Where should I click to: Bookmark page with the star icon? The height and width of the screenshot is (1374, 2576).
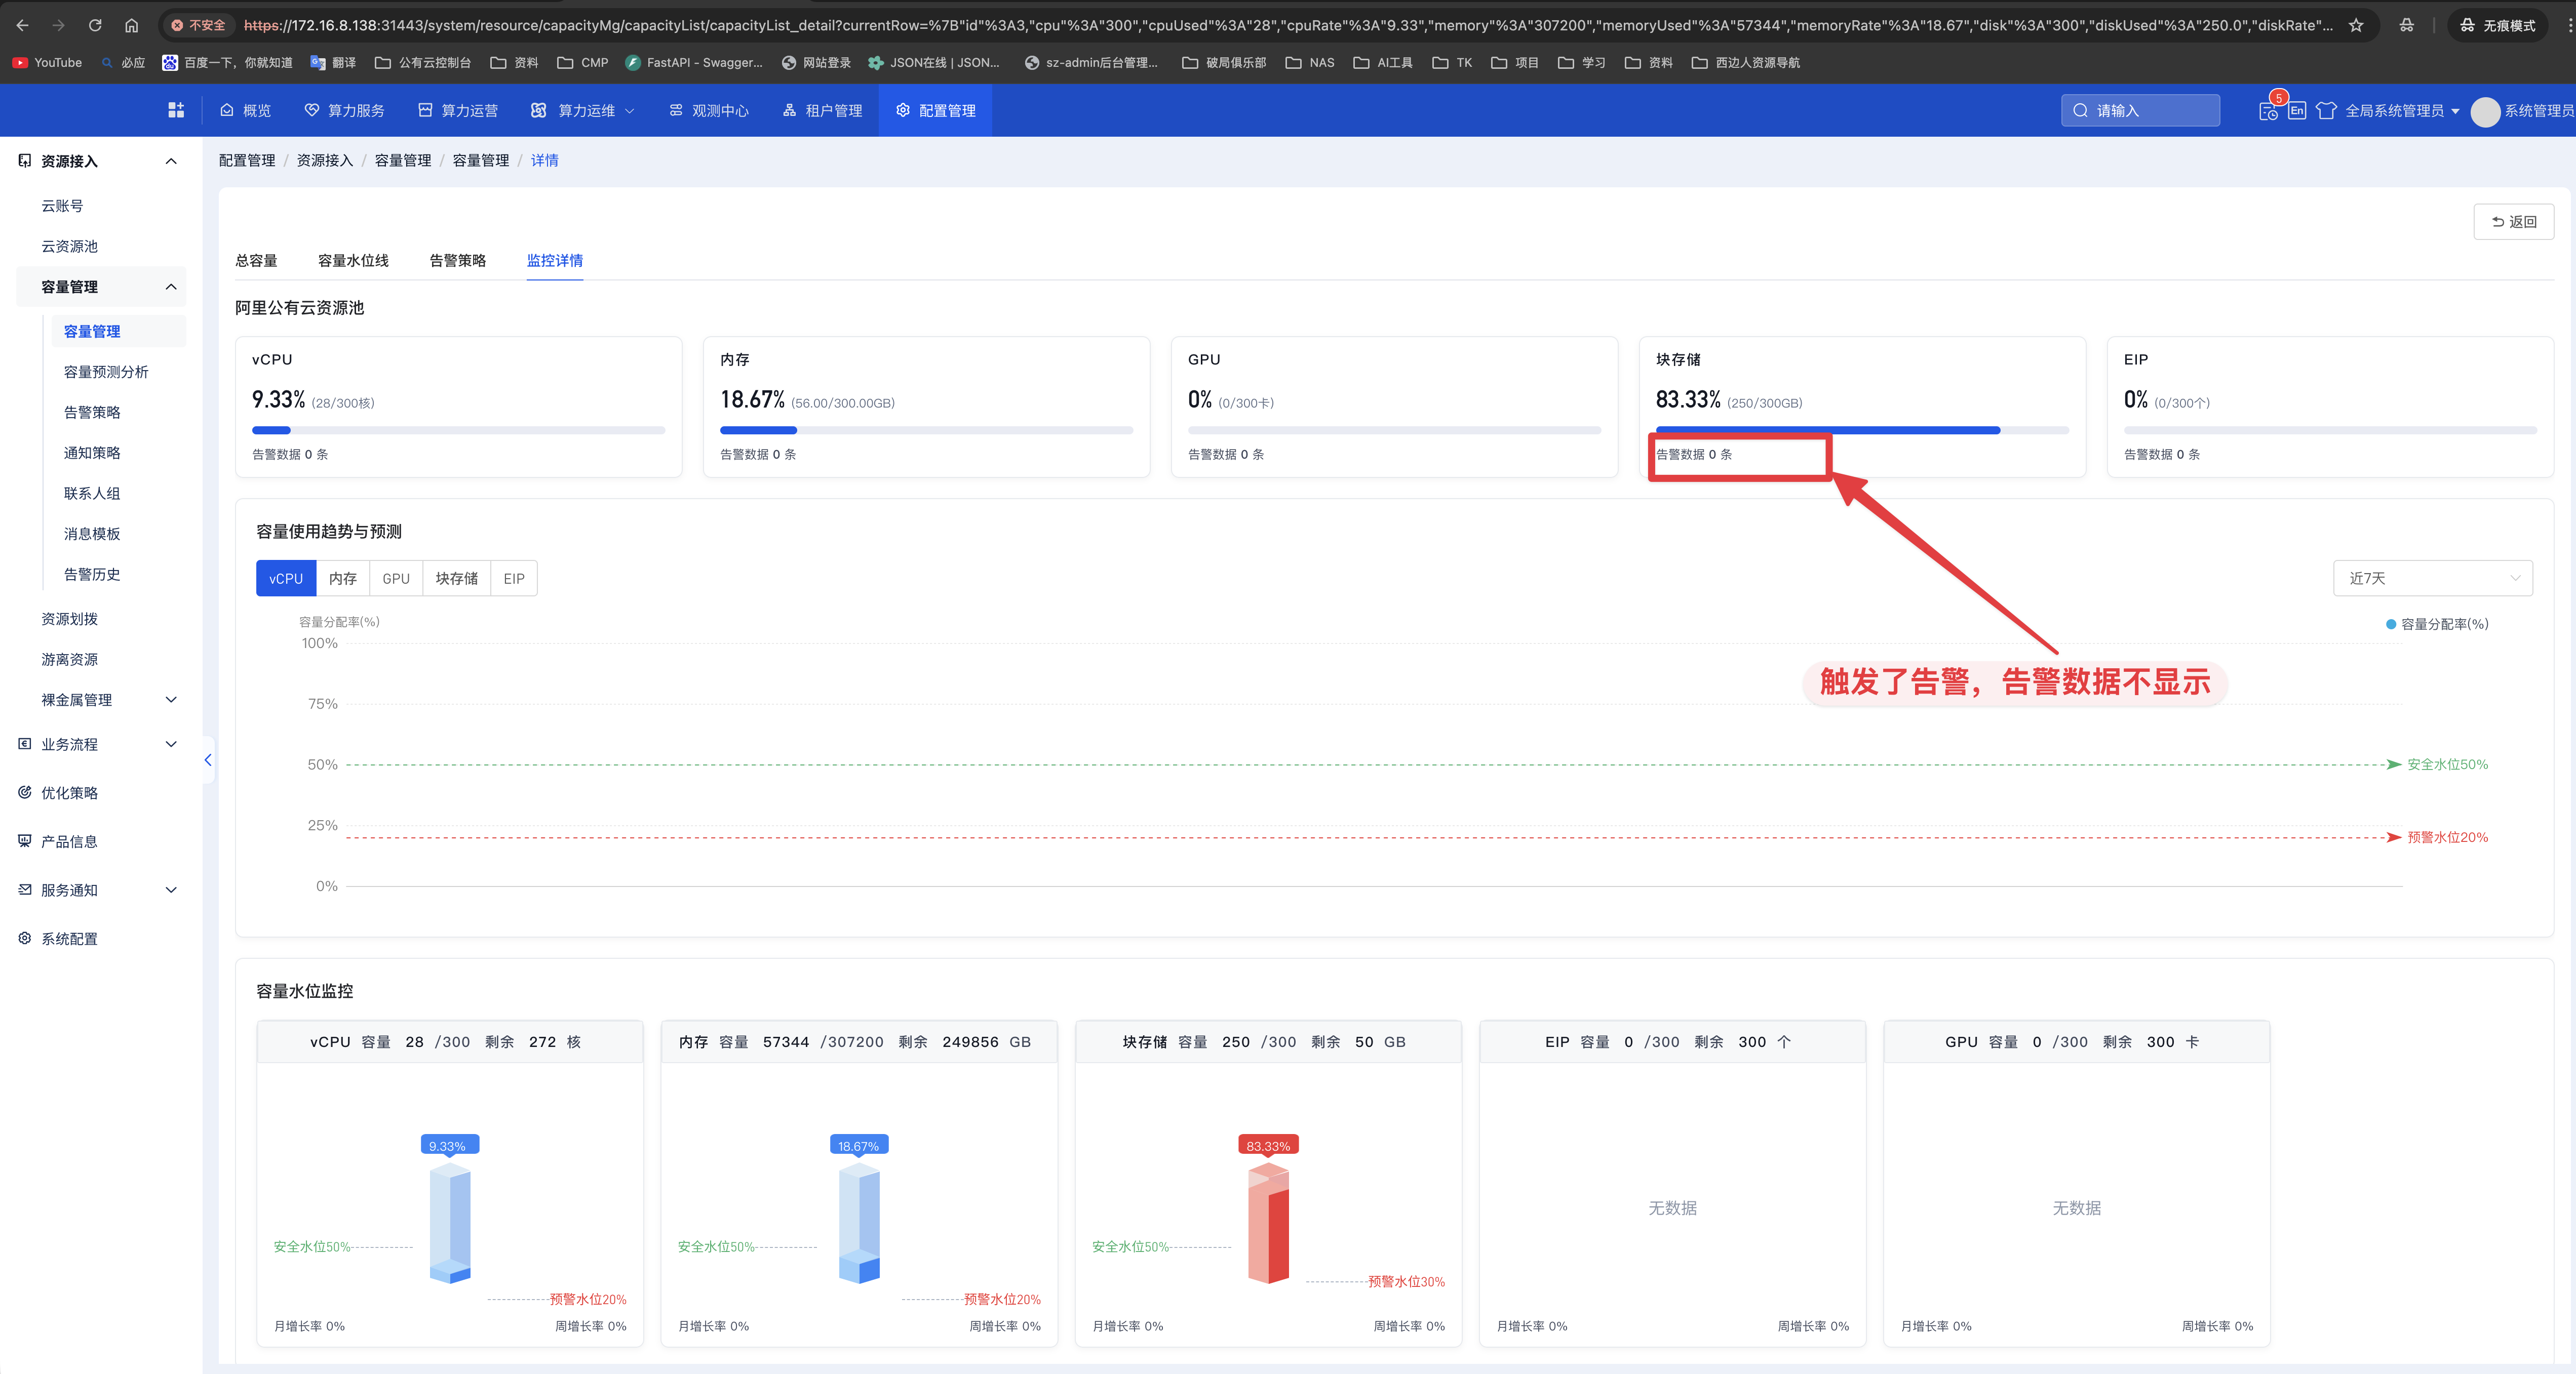pos(2356,25)
